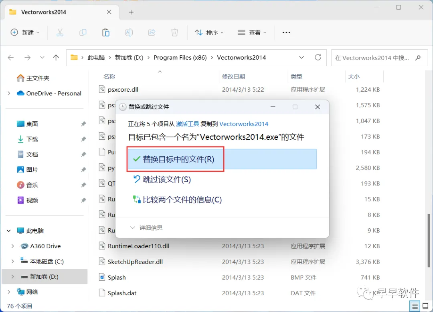Go back with the left arrow
Screen dimensions: 433x312
11,57
